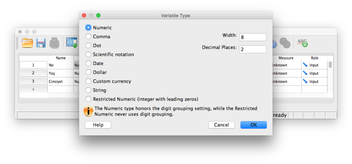Screen dimensions: 352x164
Task: Choose the Dollar variable type
Action: click(x=88, y=72)
